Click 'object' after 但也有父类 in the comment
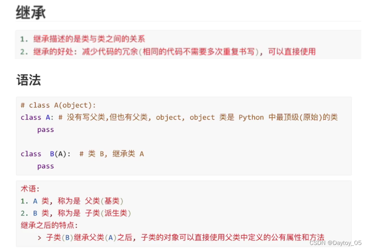The height and width of the screenshot is (250, 368). [x=168, y=117]
